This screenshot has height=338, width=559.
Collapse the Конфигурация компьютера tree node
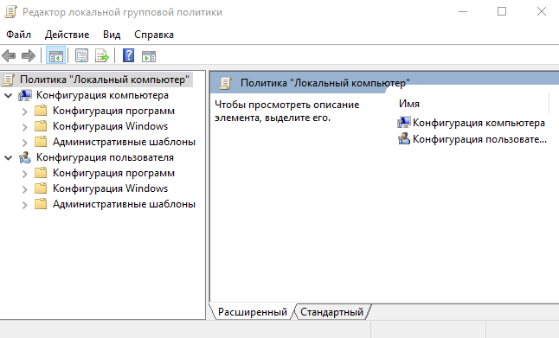9,95
